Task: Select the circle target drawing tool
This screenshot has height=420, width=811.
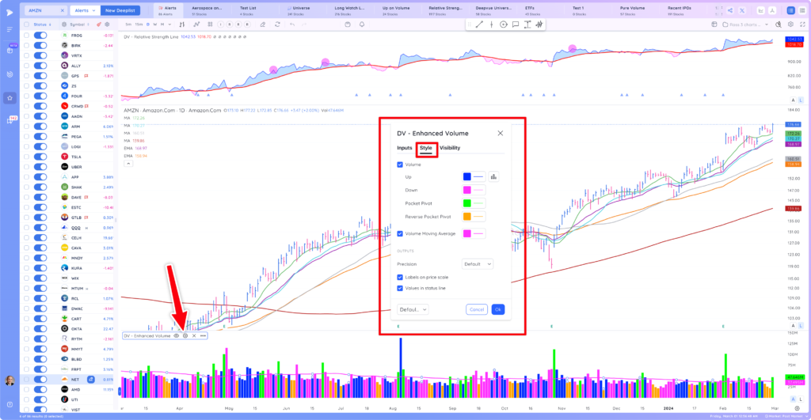Action: [503, 25]
